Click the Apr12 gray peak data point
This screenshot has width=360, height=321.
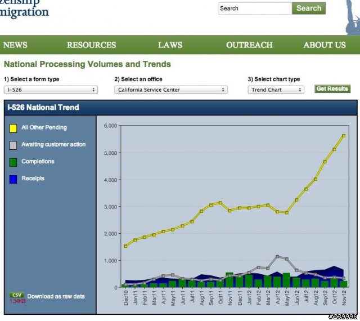click(277, 257)
